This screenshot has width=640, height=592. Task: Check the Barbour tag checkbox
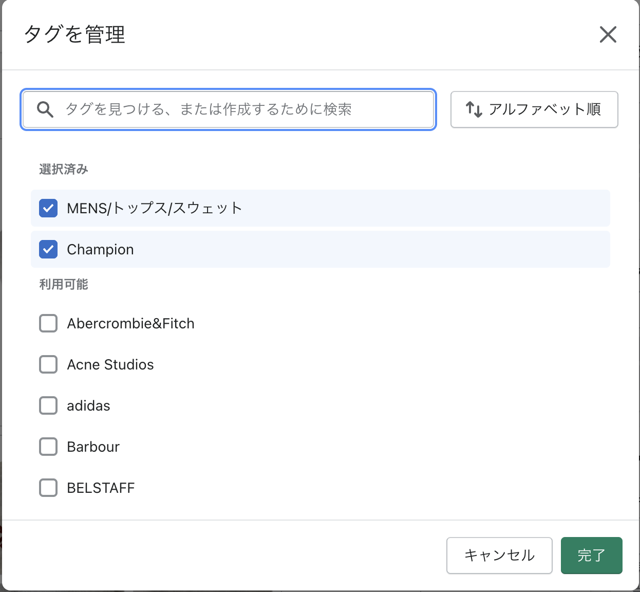pos(48,447)
